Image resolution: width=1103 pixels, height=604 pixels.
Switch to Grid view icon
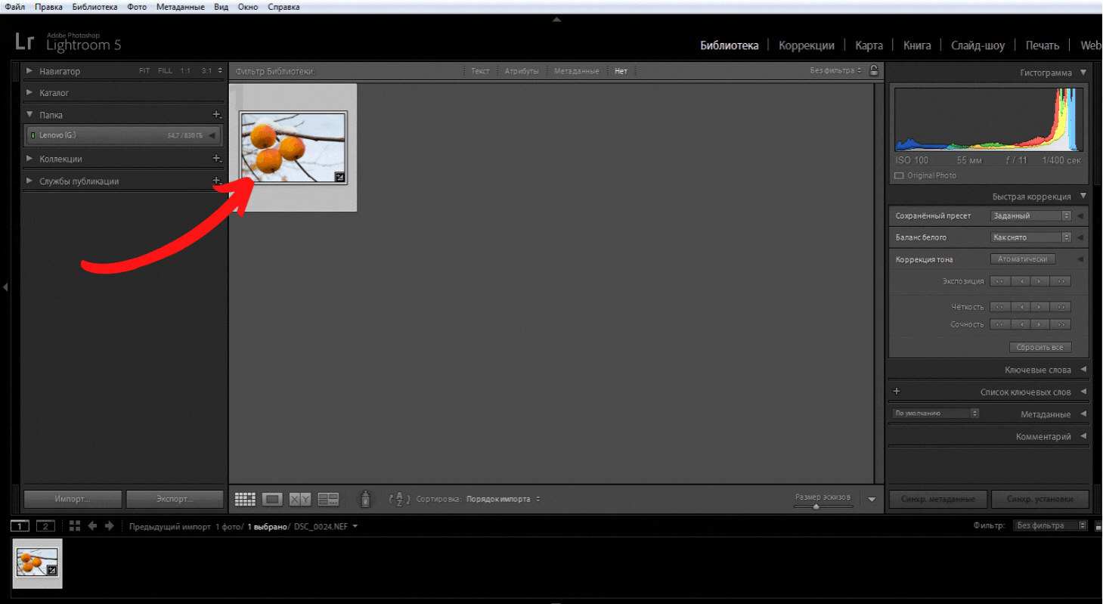point(245,499)
